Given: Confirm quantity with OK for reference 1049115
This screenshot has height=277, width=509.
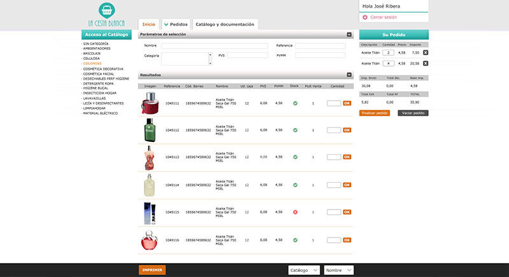Looking at the screenshot, I should 347,212.
